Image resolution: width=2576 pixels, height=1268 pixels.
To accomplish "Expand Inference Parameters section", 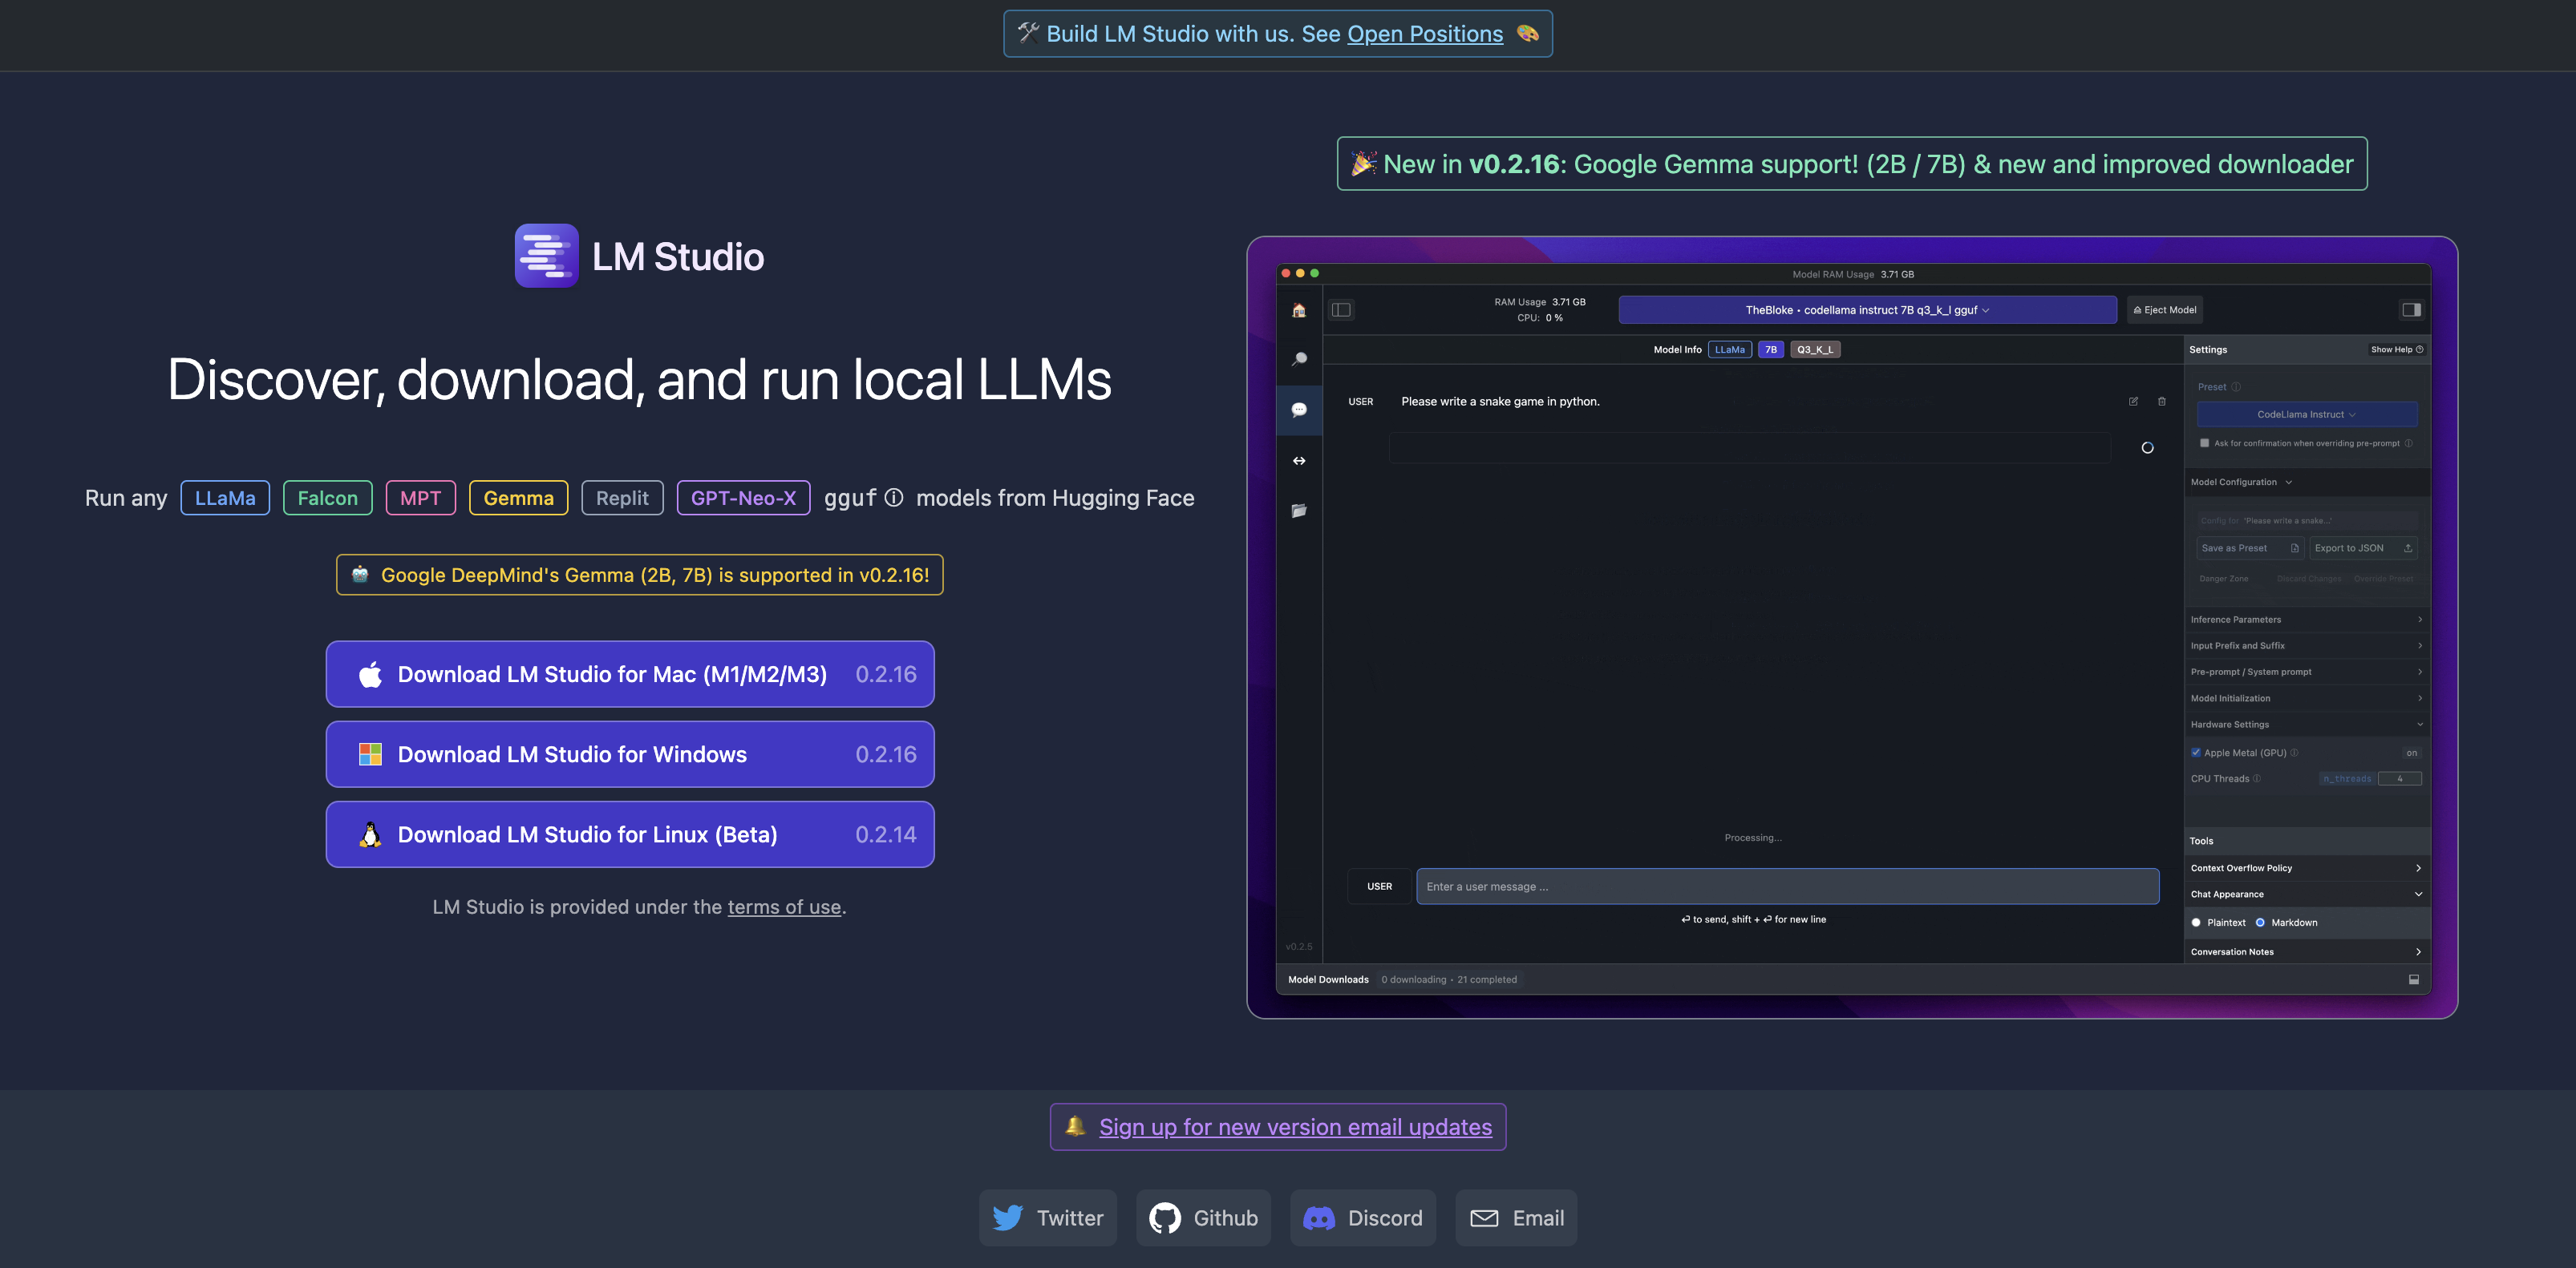I will (x=2306, y=620).
